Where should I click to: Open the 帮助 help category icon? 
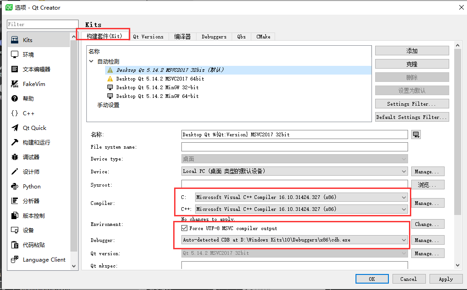tap(15, 98)
